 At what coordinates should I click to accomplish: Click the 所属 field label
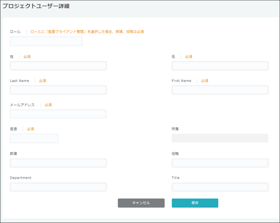(x=175, y=129)
